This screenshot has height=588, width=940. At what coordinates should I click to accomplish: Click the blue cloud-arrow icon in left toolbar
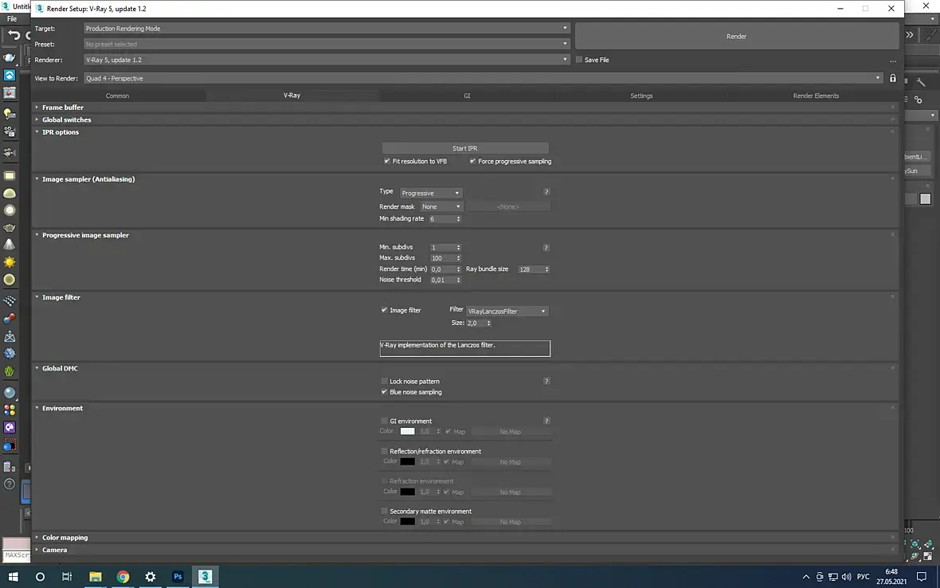(10, 75)
